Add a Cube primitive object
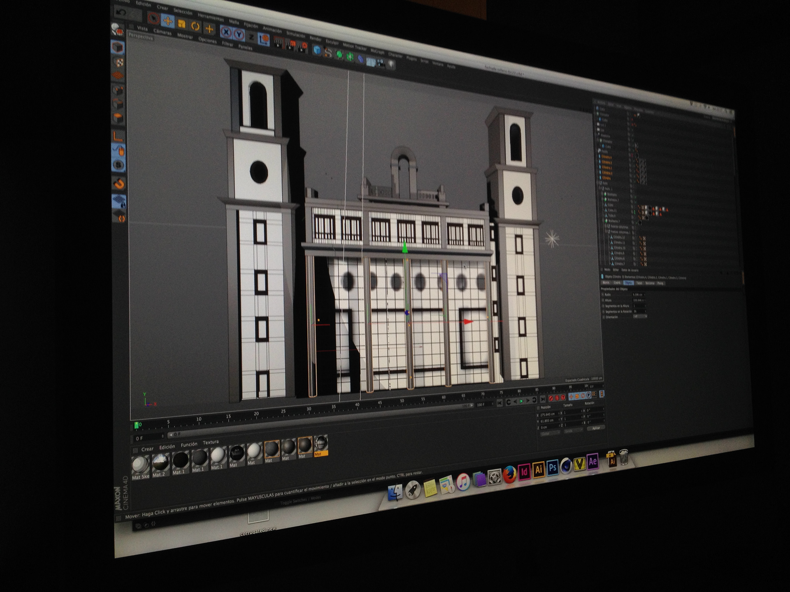 tap(317, 50)
